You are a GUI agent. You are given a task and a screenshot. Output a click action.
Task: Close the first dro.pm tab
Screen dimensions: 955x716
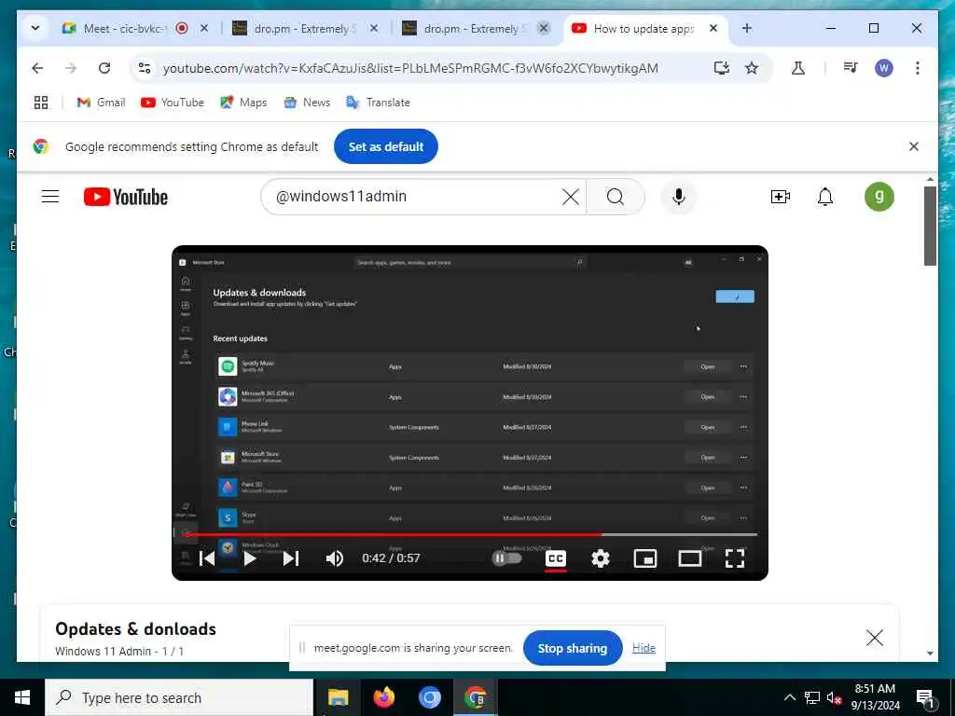(x=374, y=28)
